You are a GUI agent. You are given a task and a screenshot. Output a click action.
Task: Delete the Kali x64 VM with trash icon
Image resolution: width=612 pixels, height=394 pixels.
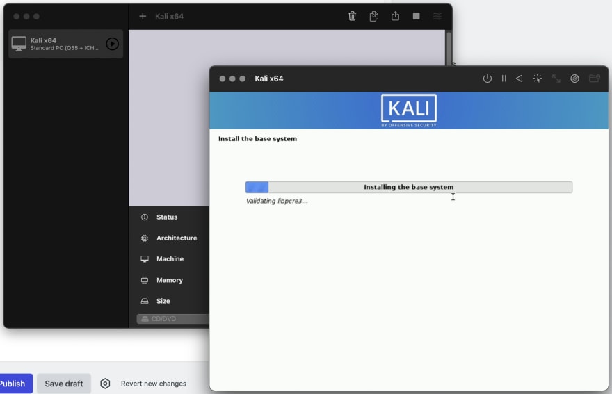(x=352, y=16)
